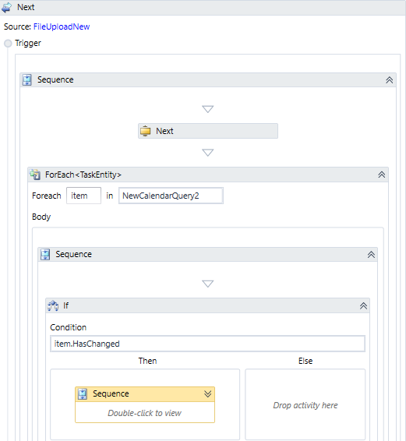Edit the Foreach item variable field
Viewport: 406px width, 441px height.
coord(83,196)
